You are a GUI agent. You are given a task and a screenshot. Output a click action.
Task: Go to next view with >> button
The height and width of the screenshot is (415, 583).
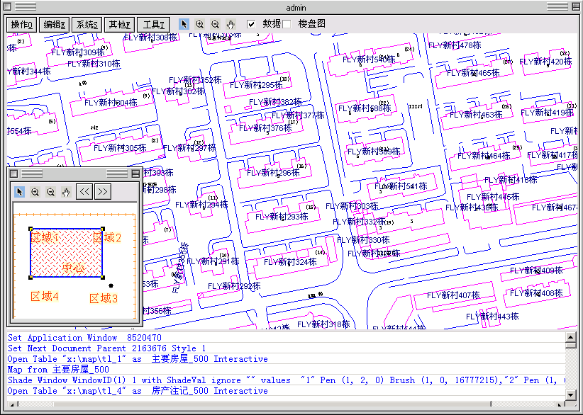tap(103, 191)
